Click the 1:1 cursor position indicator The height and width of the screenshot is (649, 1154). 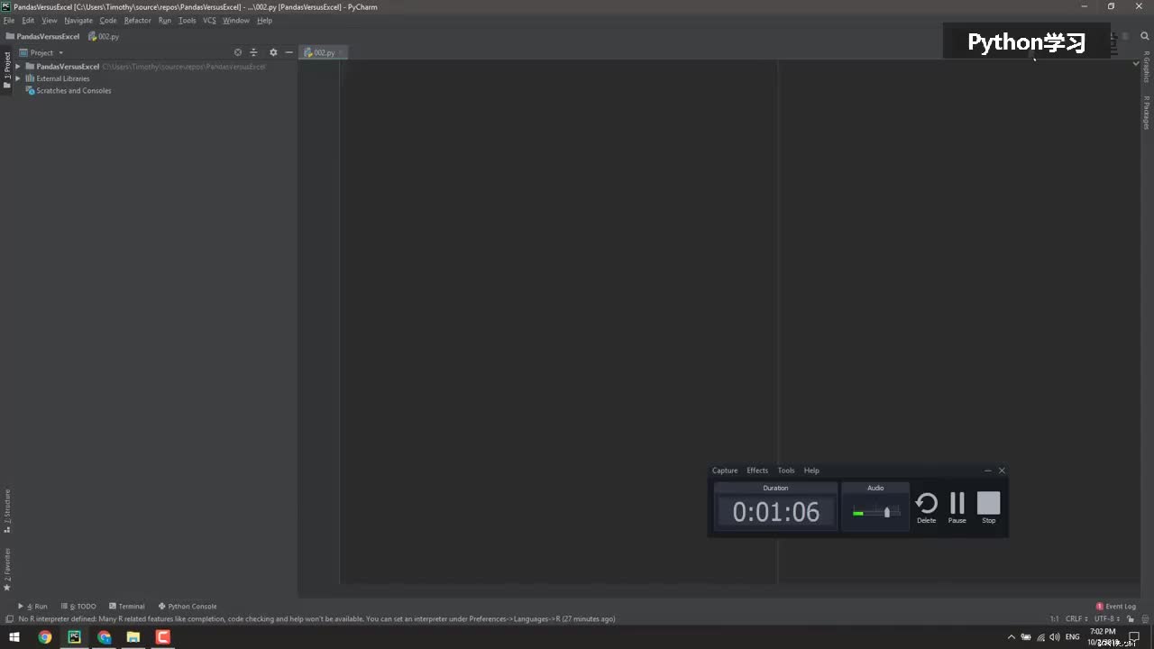click(1054, 619)
